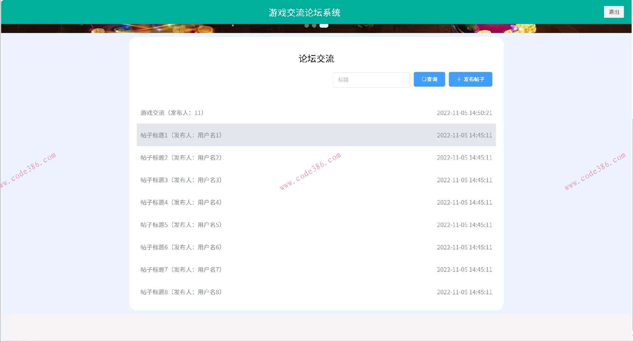Click the 发布帖子 post button
633x342 pixels.
(x=470, y=79)
